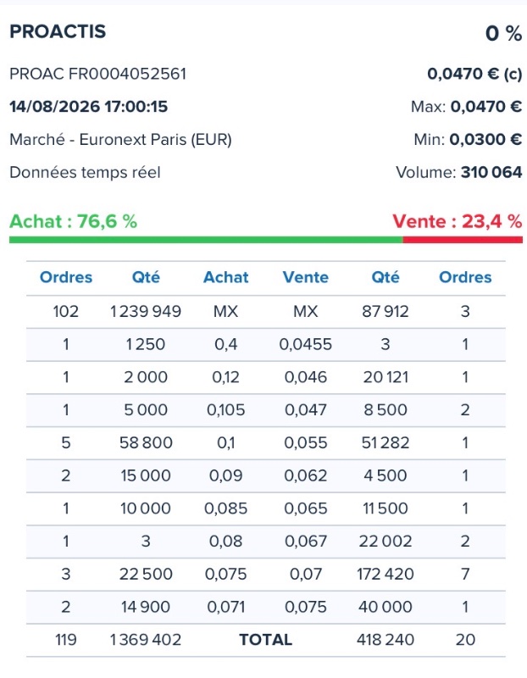Click the buy quantity 1 239 949
The height and width of the screenshot is (678, 527).
point(146,311)
